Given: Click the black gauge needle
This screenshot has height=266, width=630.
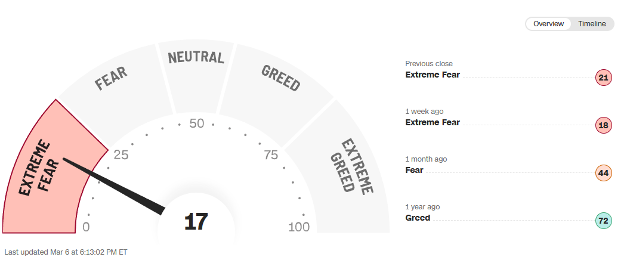Looking at the screenshot, I should (x=113, y=184).
